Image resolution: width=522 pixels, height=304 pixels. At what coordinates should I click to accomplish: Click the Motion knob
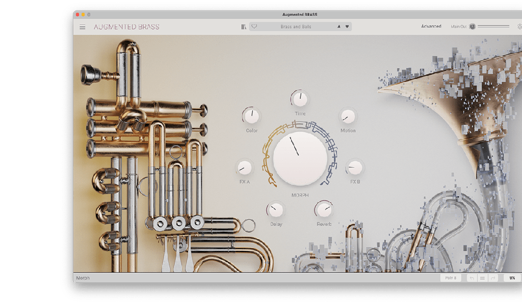pos(348,117)
